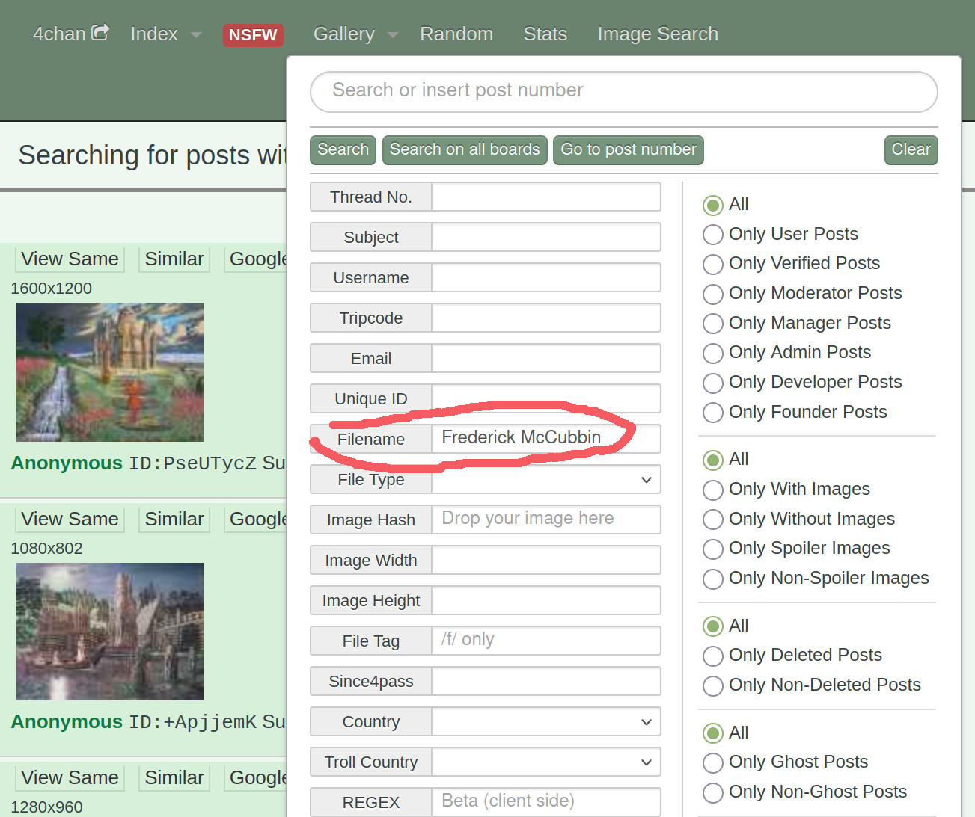Click the Filename field containing Frederick McCubbin
975x817 pixels.
click(x=546, y=440)
